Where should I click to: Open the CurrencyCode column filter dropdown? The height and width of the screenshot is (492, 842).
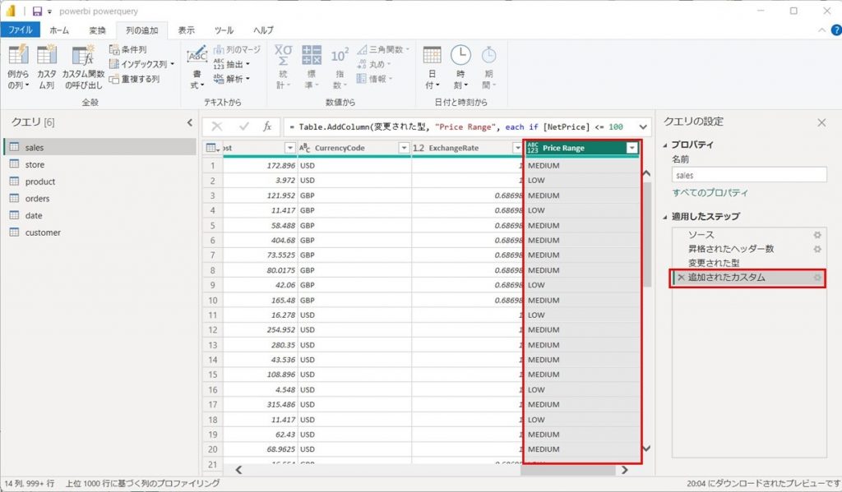[403, 148]
